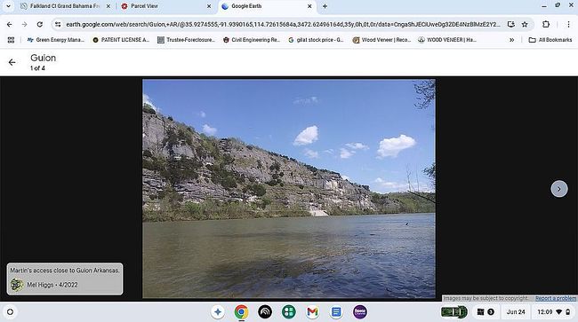This screenshot has height=322, width=578.
Task: Go back from the Guion photo viewer
Action: point(12,62)
